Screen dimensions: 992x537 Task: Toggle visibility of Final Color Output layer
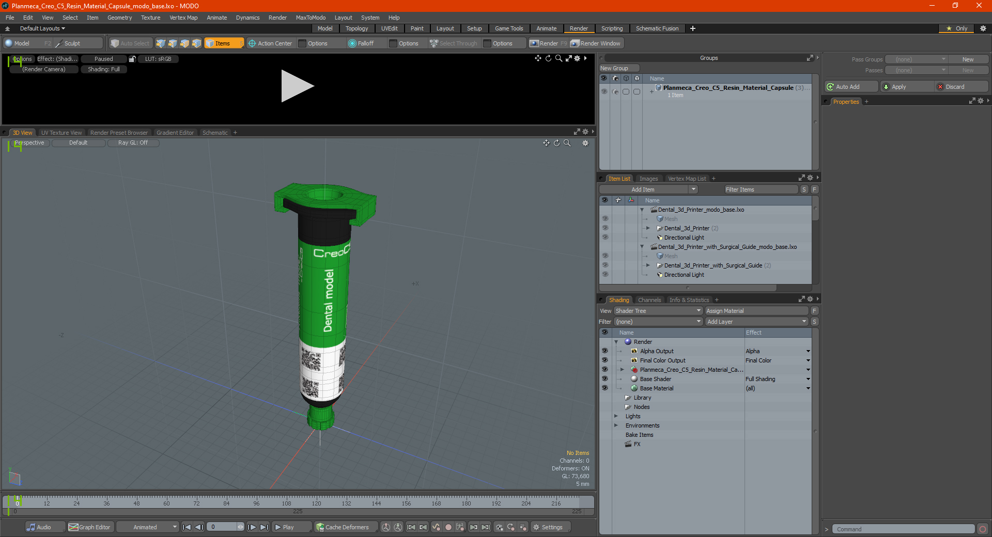click(x=605, y=360)
